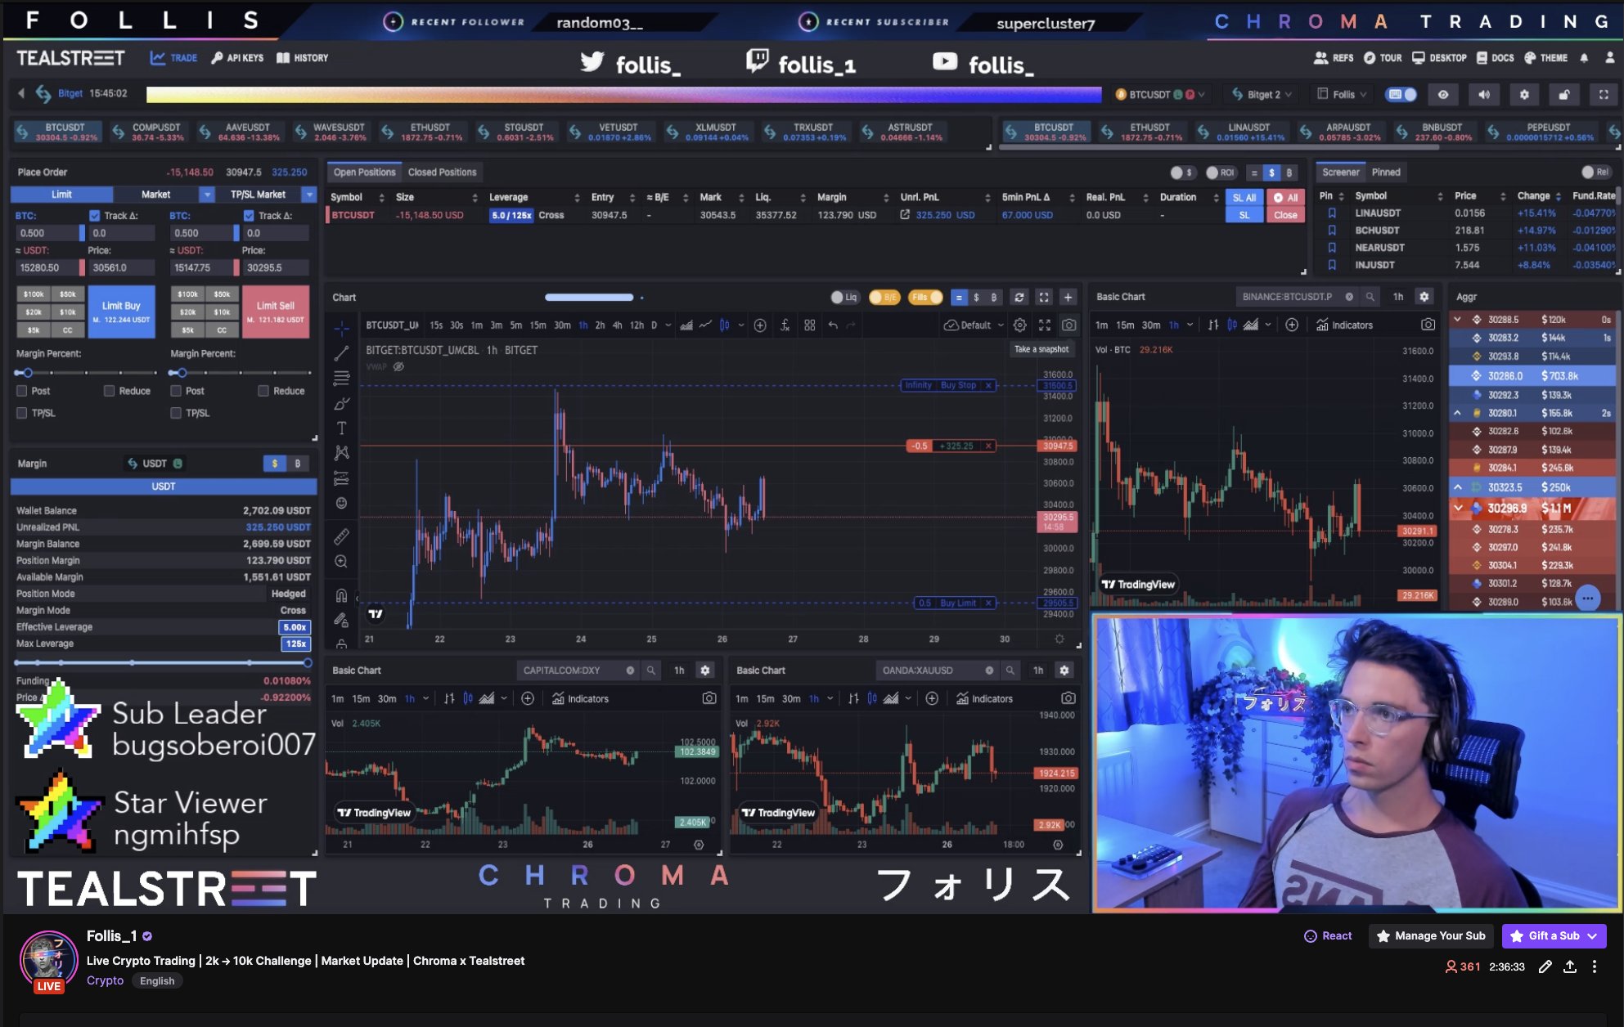Image resolution: width=1624 pixels, height=1027 pixels.
Task: Click the share upload icon
Action: coord(1569,966)
